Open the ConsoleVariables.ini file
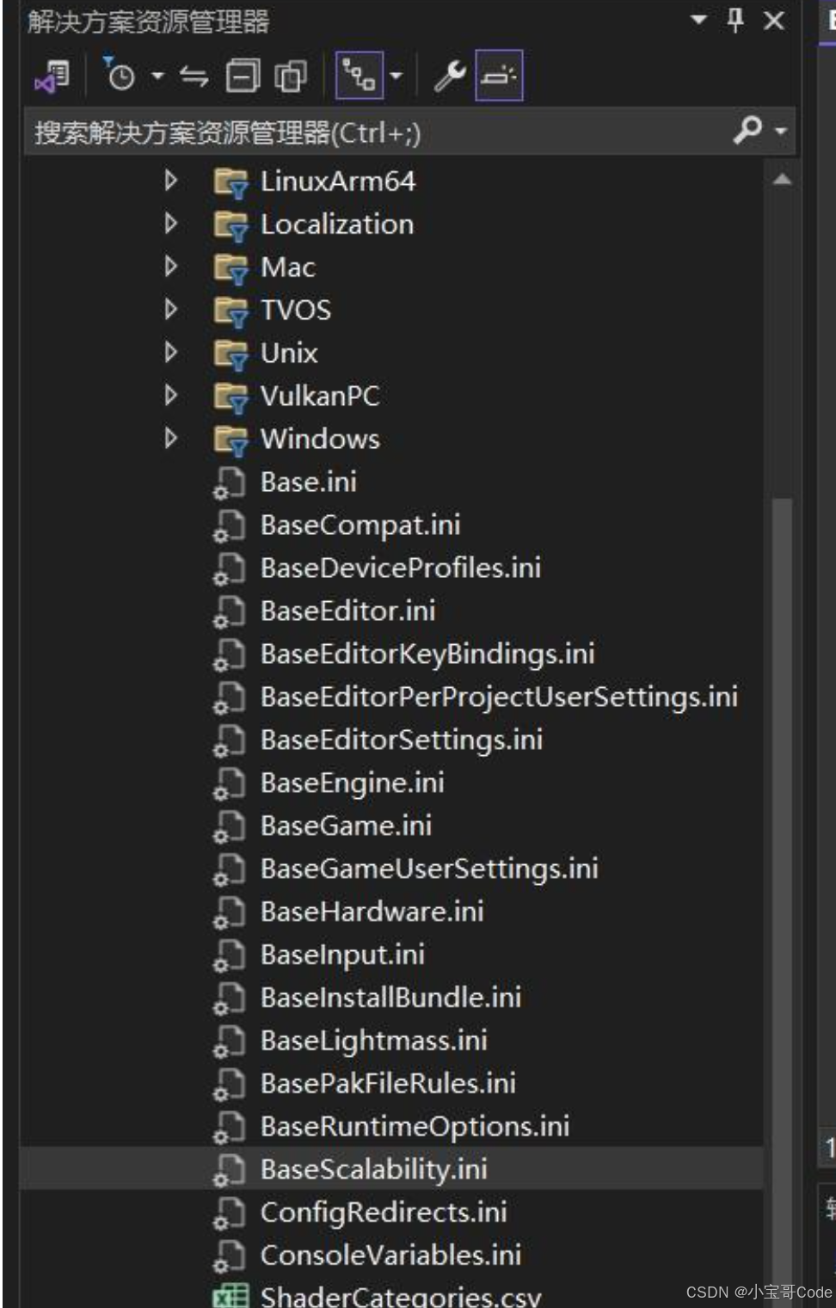Viewport: 836px width, 1308px height. pyautogui.click(x=390, y=1255)
